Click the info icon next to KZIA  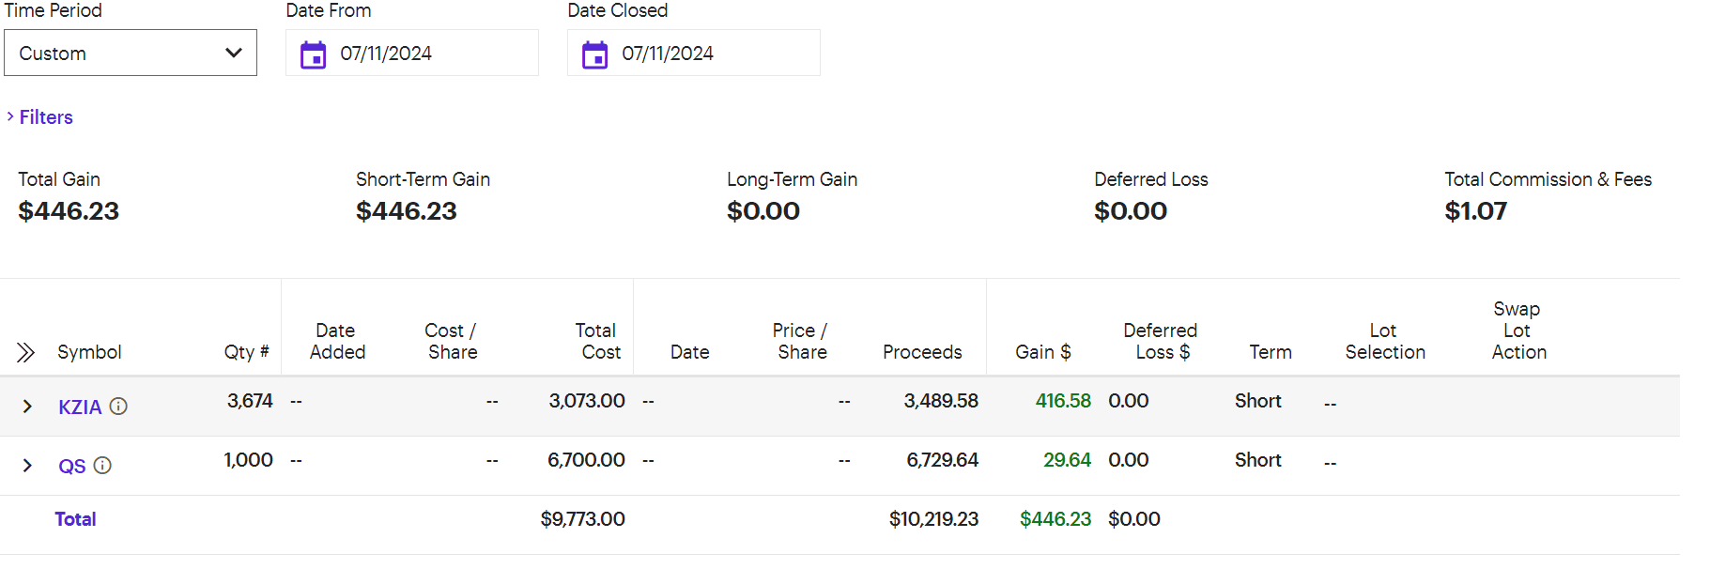[x=118, y=407]
